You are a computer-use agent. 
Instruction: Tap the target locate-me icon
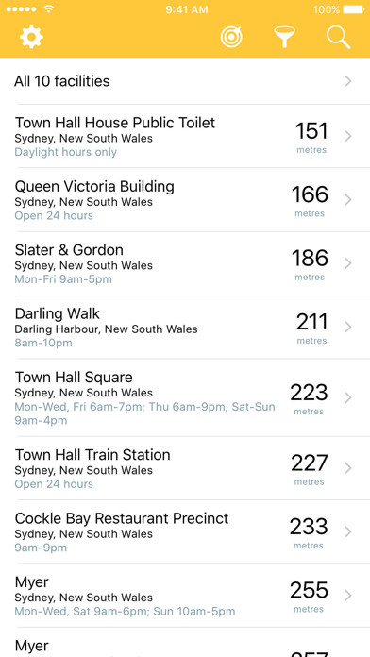coord(231,37)
